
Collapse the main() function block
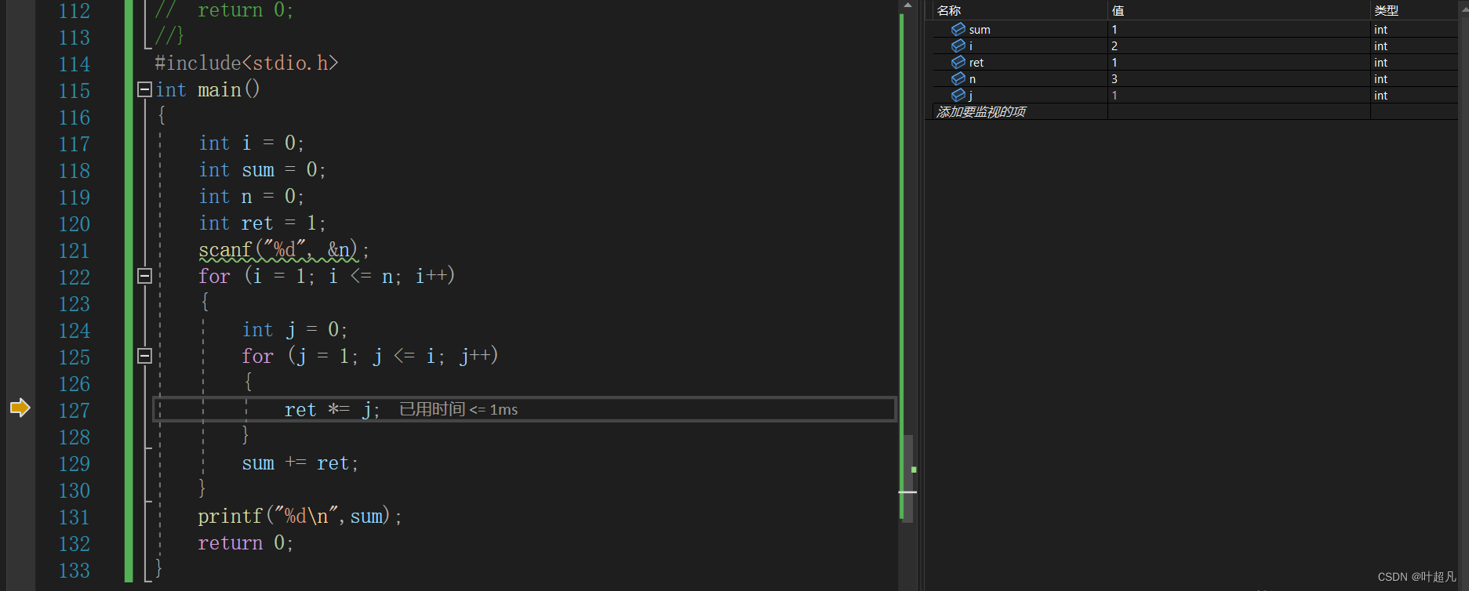click(144, 89)
